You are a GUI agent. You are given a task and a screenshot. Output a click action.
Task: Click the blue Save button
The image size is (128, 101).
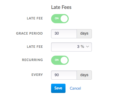pos(58,88)
